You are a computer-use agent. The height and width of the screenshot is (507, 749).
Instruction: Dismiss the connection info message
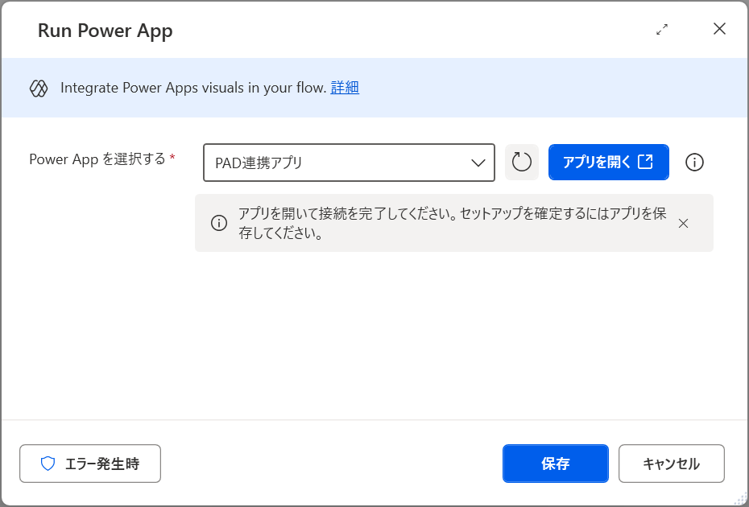pos(683,224)
